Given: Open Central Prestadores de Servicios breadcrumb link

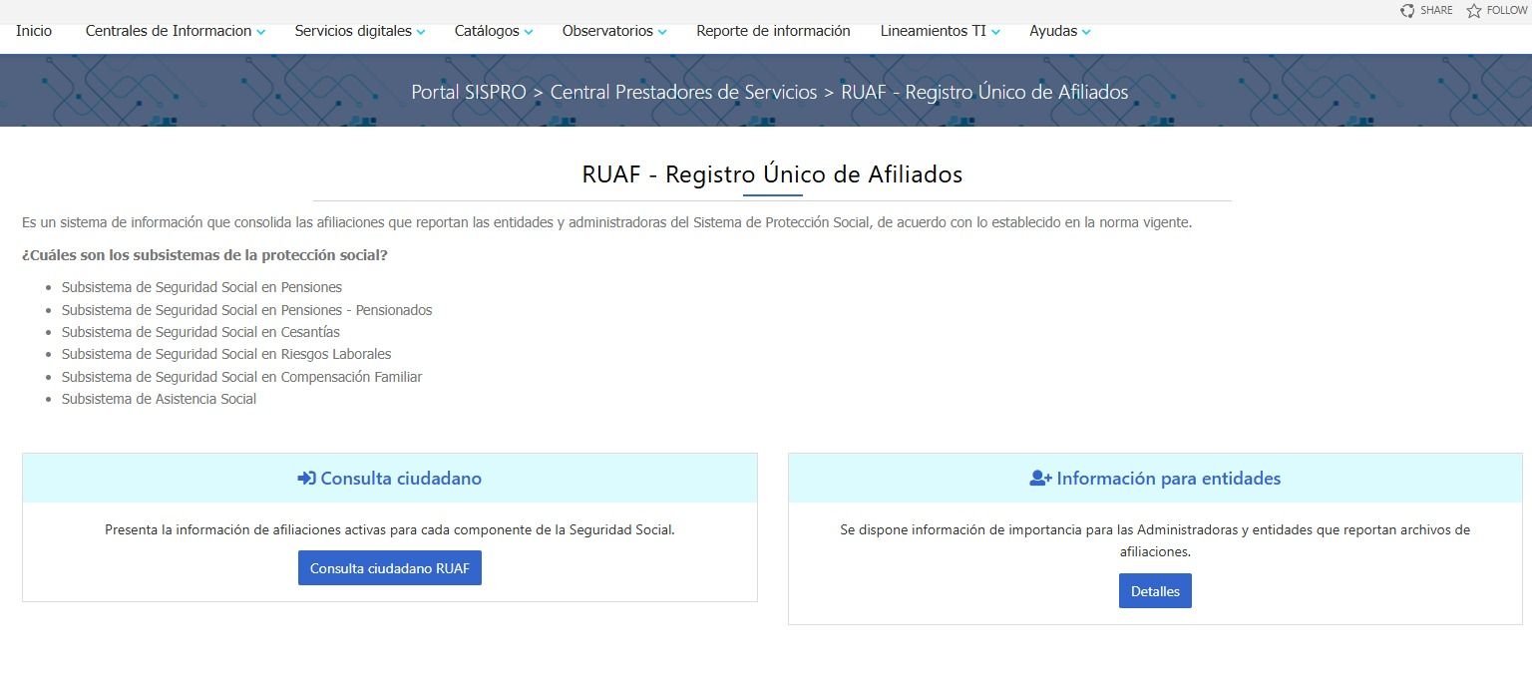Looking at the screenshot, I should click(682, 92).
